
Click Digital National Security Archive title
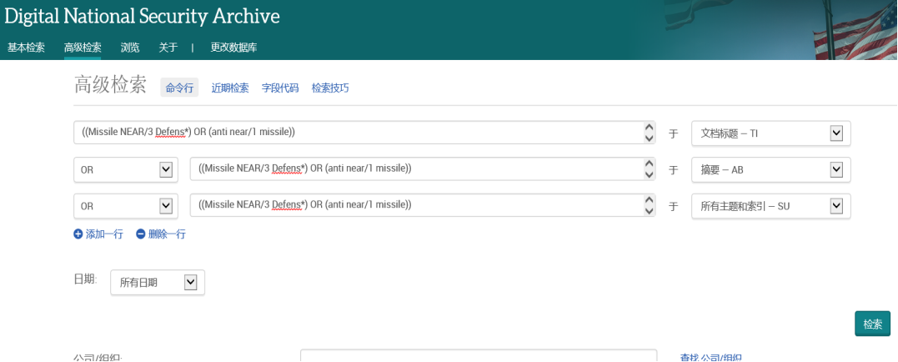point(142,17)
